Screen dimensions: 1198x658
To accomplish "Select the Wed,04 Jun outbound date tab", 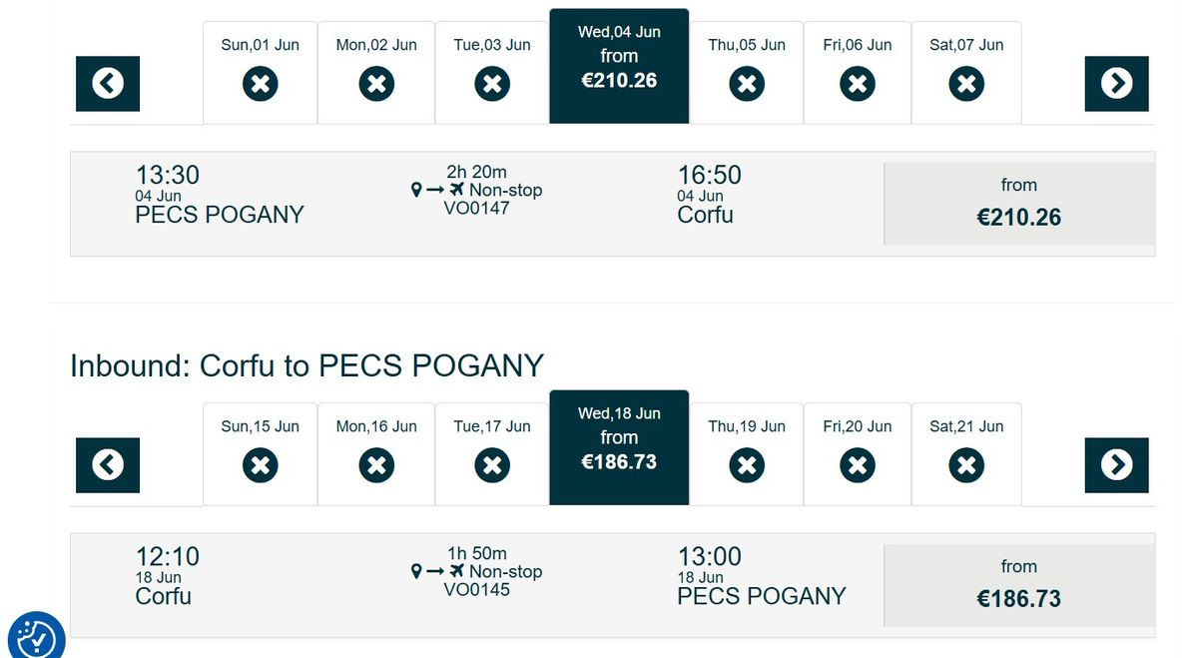I will click(619, 66).
